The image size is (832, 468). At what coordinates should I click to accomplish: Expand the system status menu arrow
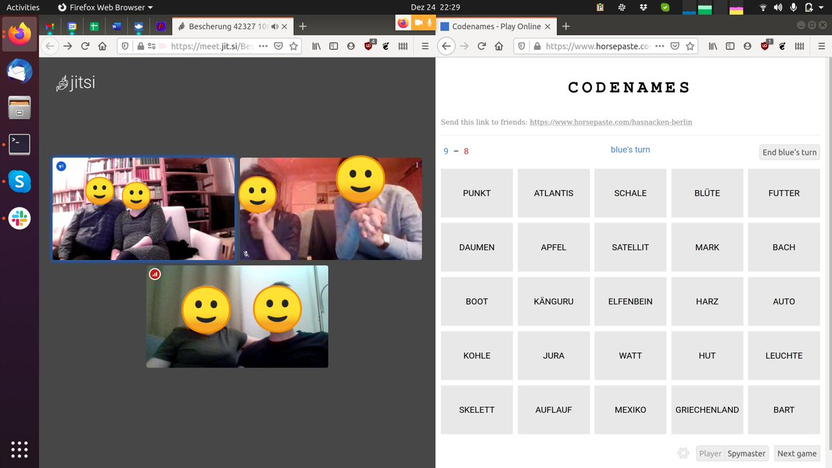pos(824,8)
